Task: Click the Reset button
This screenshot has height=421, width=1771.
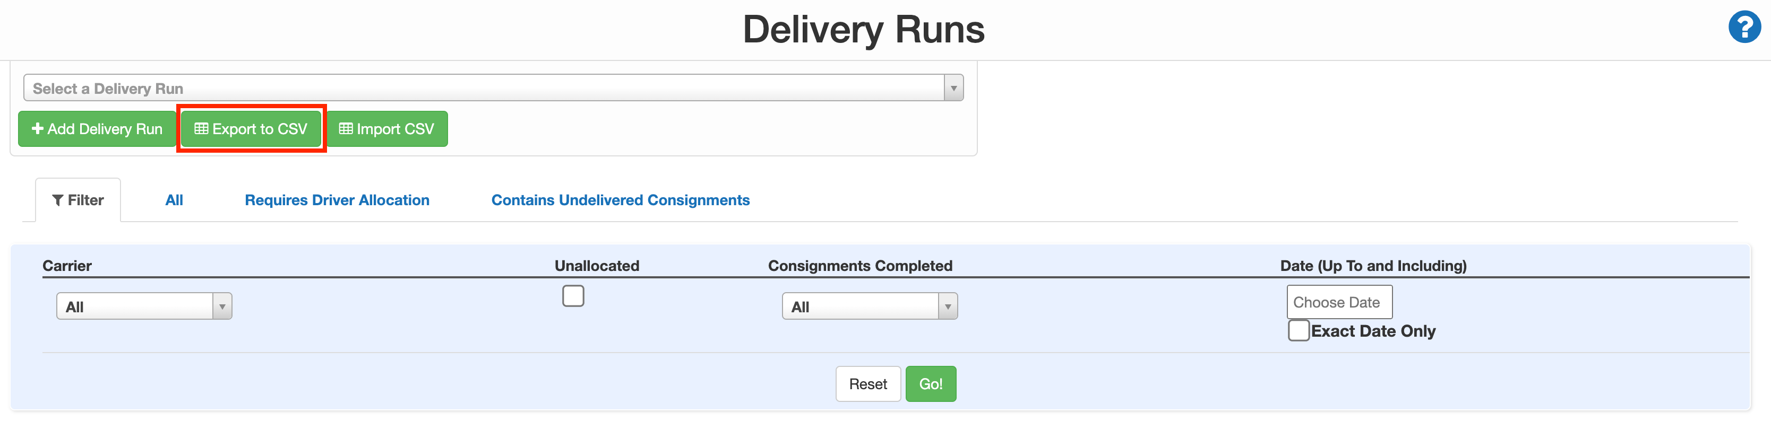Action: [x=867, y=384]
